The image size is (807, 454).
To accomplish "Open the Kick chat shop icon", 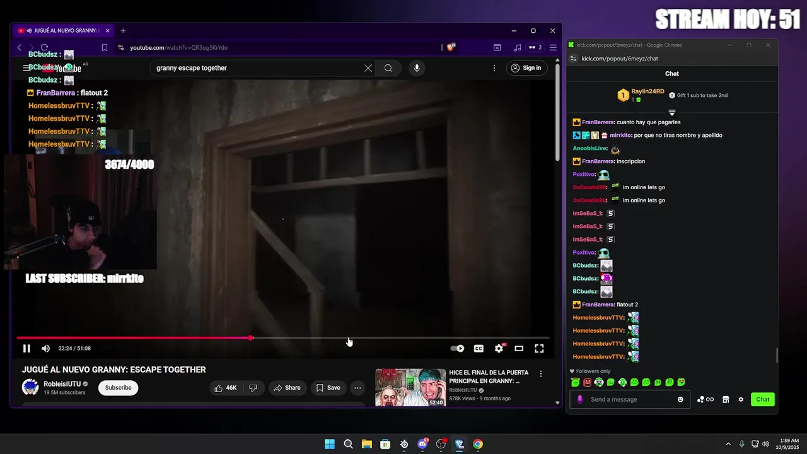I will pos(726,399).
